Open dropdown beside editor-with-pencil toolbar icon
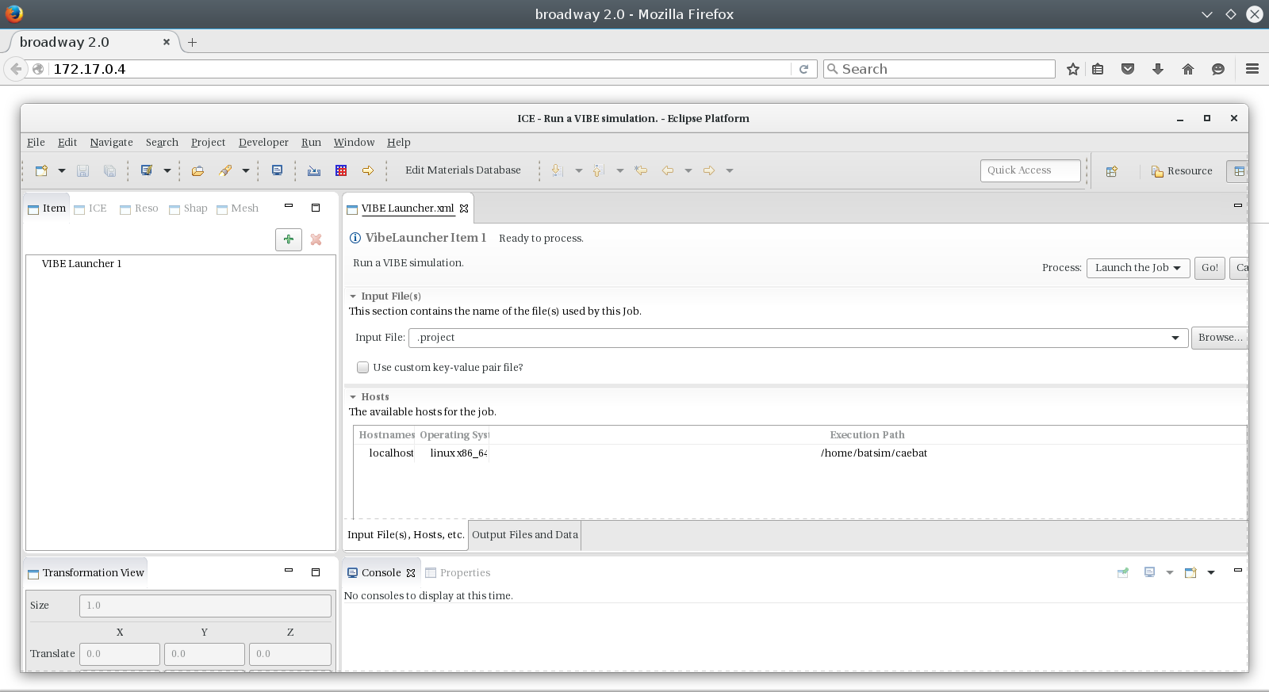 tap(167, 170)
